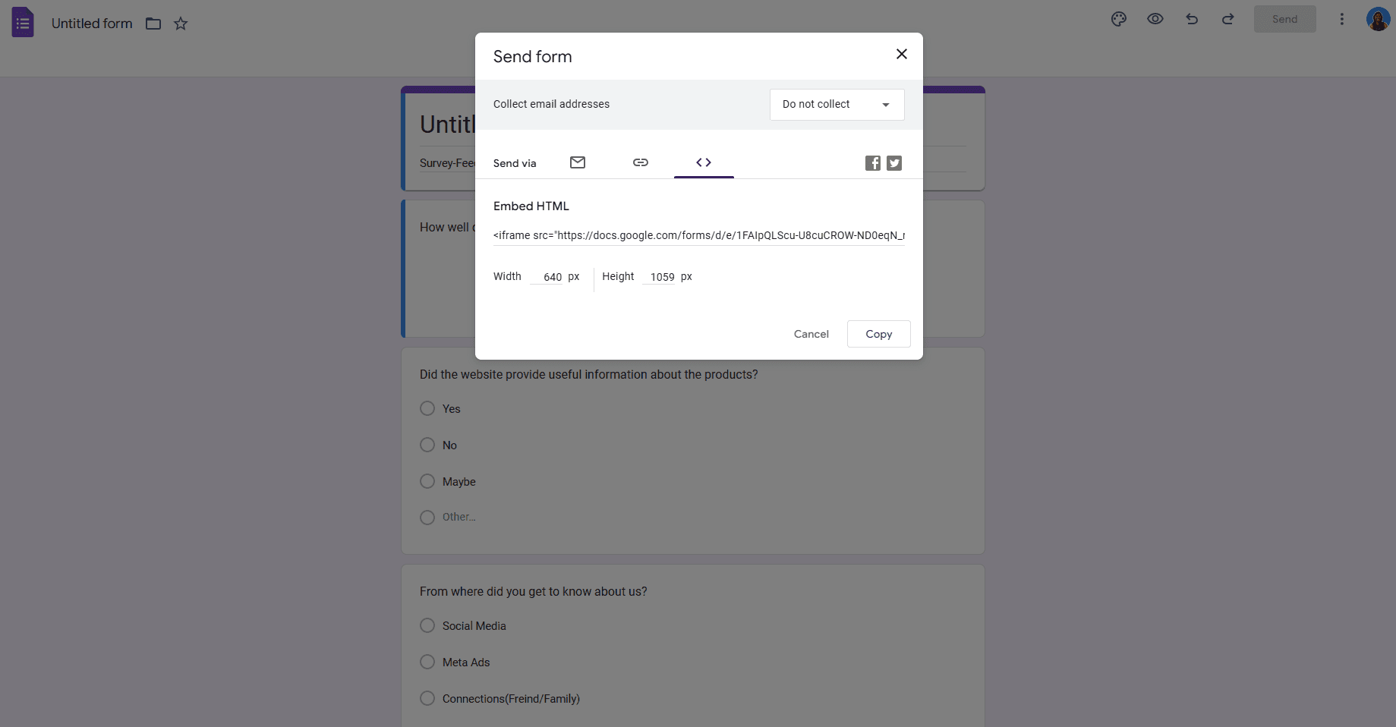Image resolution: width=1396 pixels, height=727 pixels.
Task: Select the Yes radio button
Action: coord(427,408)
